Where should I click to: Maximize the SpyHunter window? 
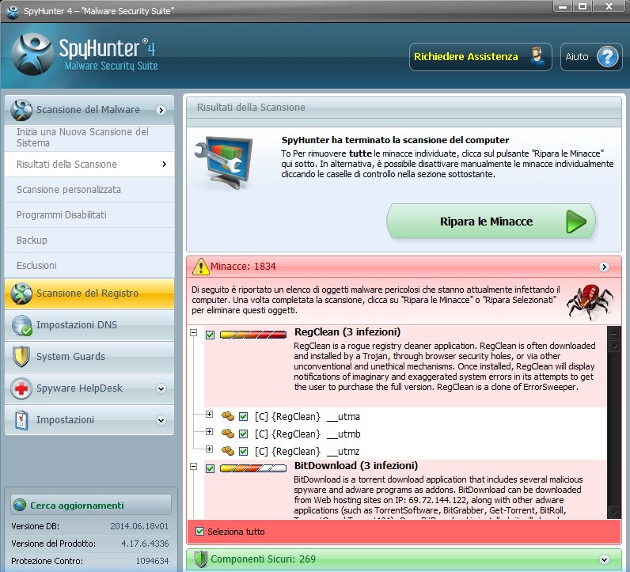point(583,6)
